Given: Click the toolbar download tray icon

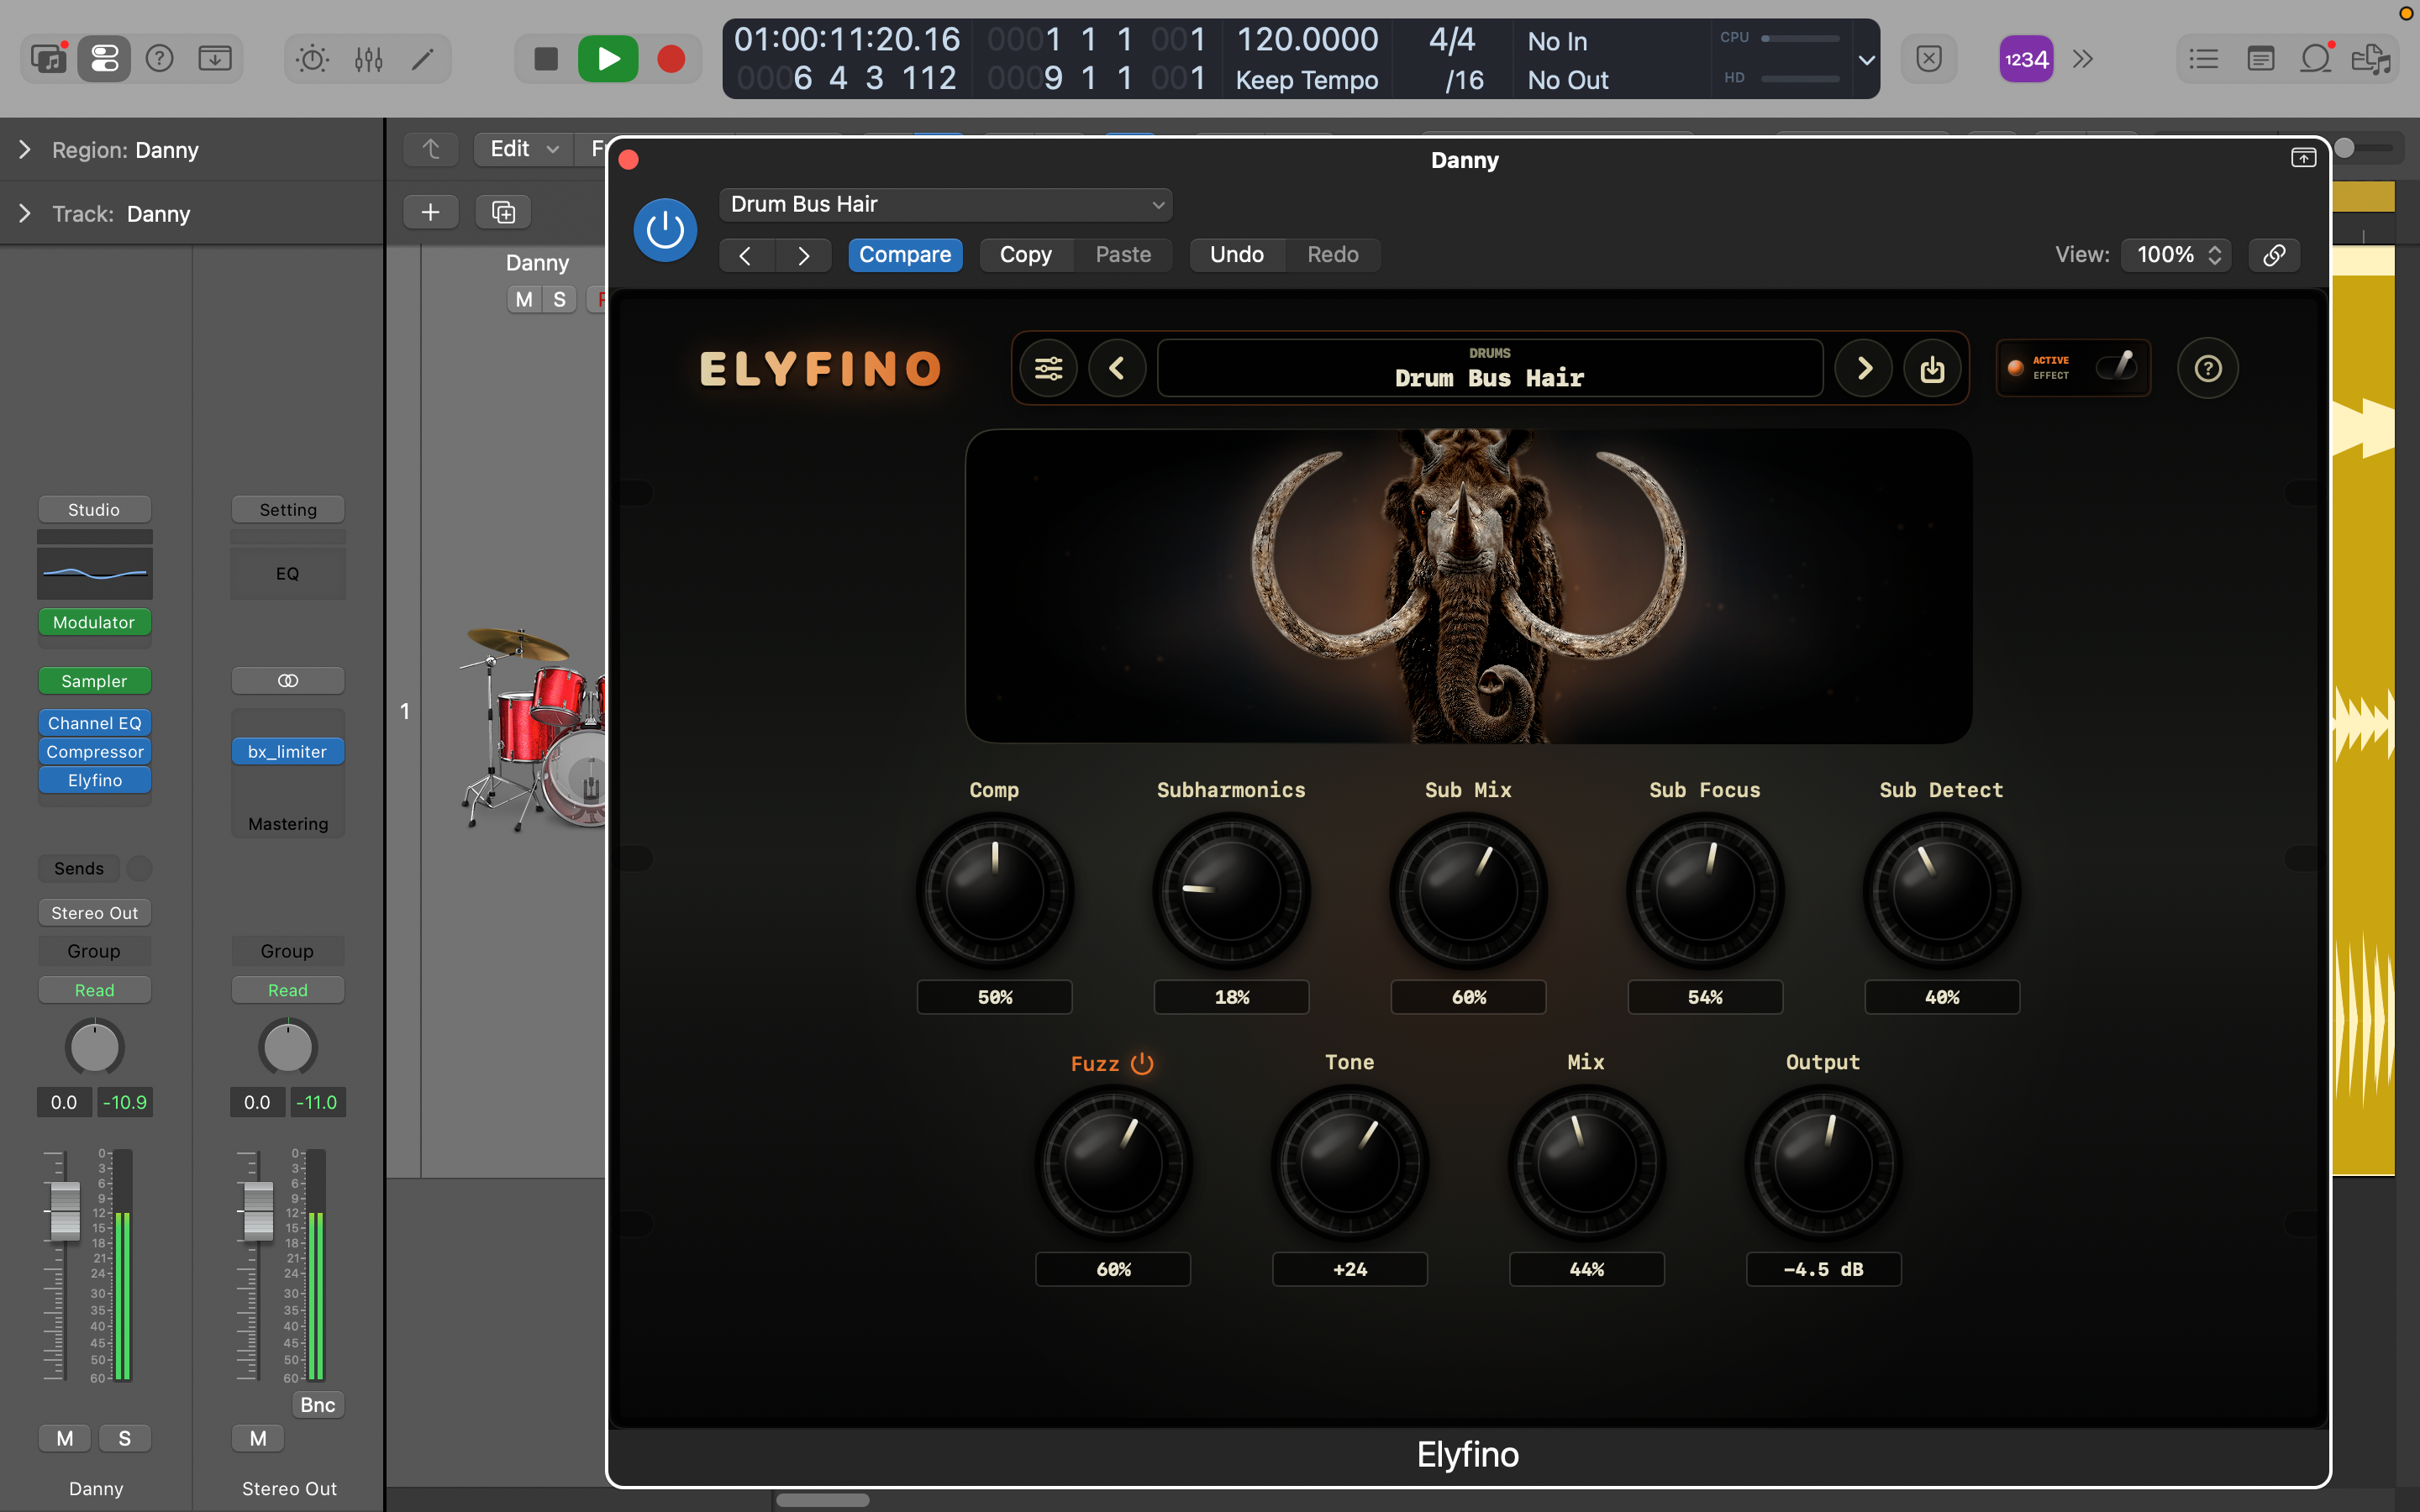Looking at the screenshot, I should 215,59.
